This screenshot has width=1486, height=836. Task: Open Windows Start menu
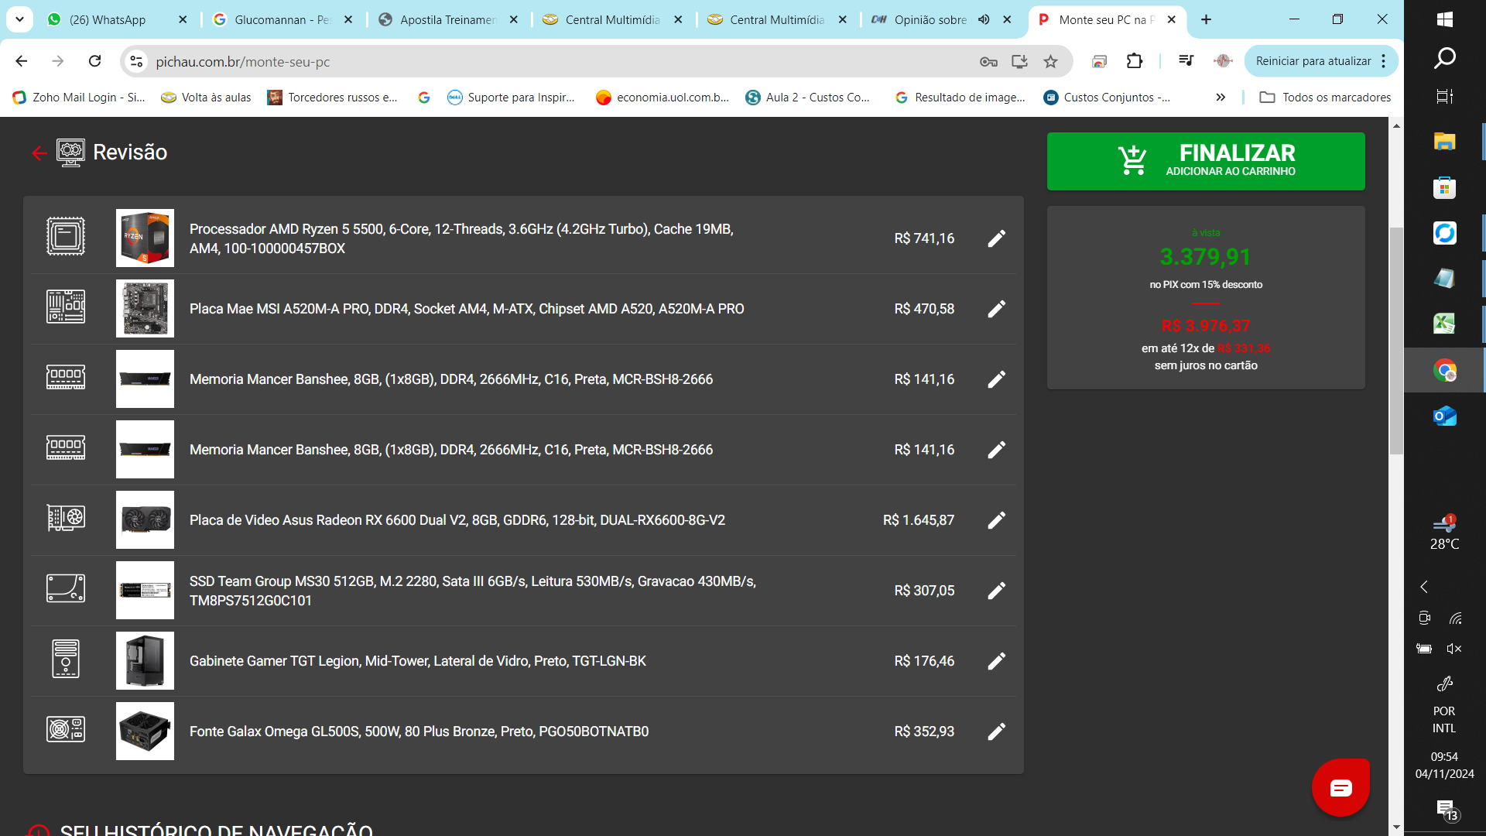pyautogui.click(x=1444, y=19)
